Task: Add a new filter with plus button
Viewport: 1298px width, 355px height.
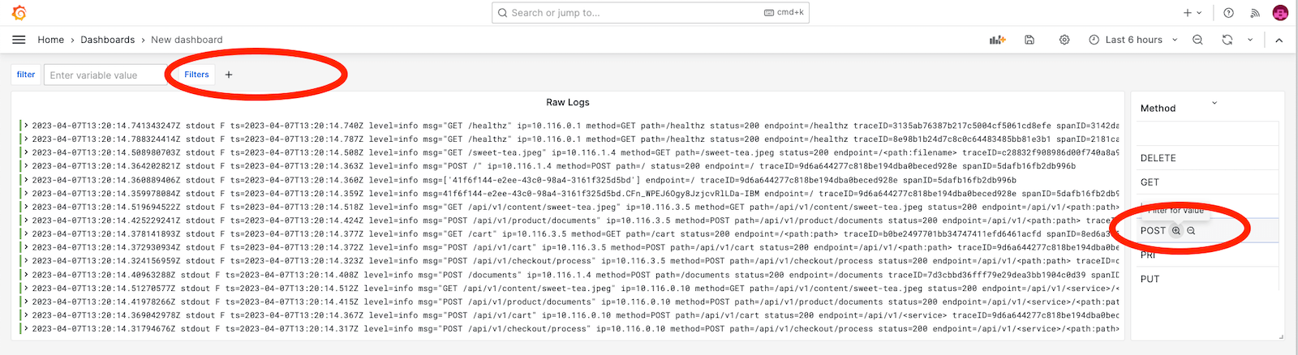Action: [229, 75]
